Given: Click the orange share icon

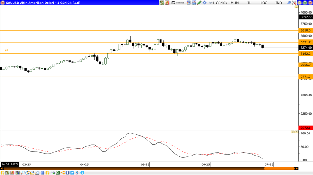Looking at the screenshot, I should click(63, 173).
